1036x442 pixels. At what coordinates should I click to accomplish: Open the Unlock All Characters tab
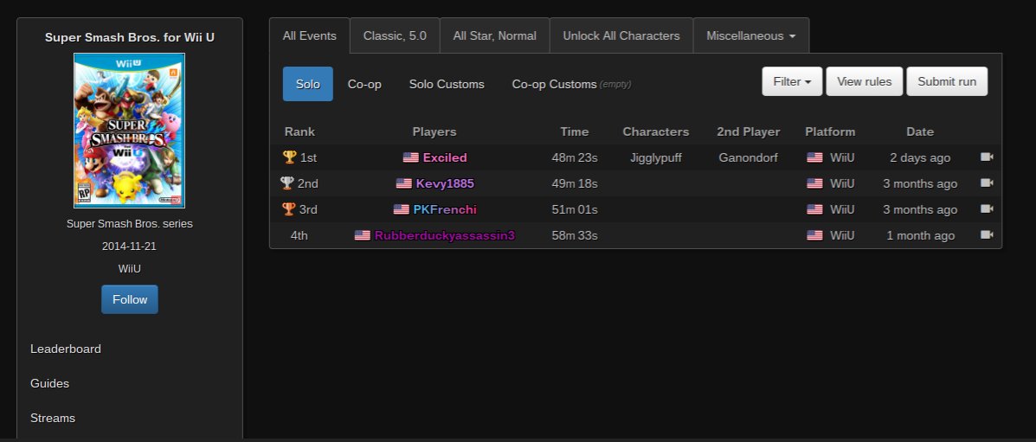621,35
